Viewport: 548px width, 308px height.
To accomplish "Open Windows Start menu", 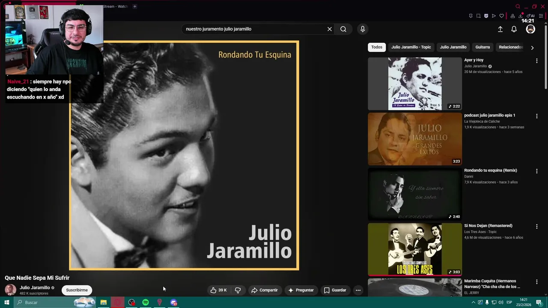I will tap(6, 302).
